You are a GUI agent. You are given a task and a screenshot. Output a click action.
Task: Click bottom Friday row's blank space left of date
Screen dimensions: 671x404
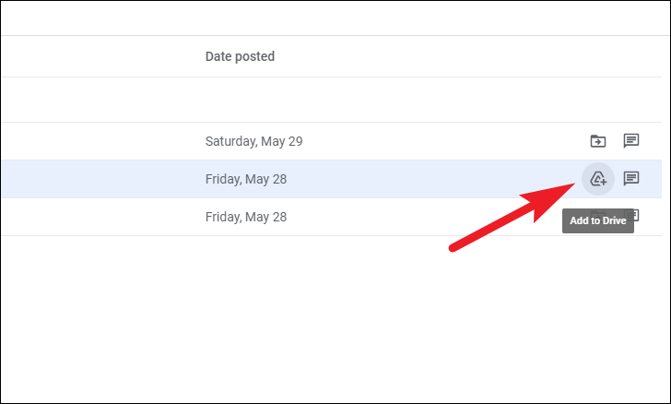tap(102, 217)
